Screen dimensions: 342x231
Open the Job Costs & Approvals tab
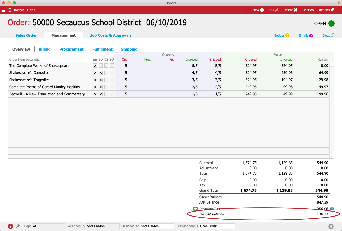click(x=111, y=35)
